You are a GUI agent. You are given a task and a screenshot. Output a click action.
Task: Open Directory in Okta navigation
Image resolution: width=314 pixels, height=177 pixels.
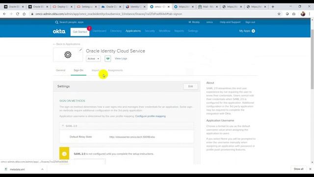tap(116, 31)
